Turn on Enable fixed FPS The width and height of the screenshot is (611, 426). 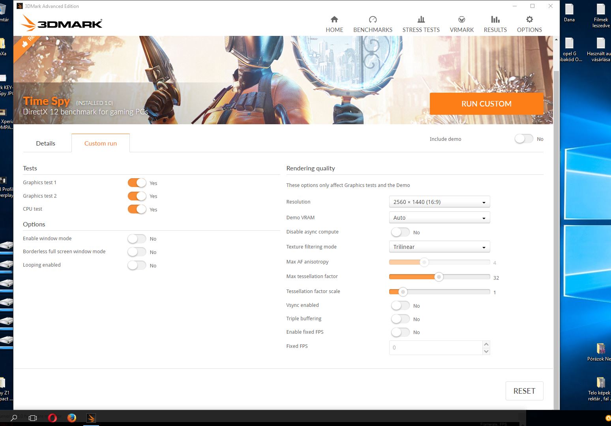click(400, 332)
